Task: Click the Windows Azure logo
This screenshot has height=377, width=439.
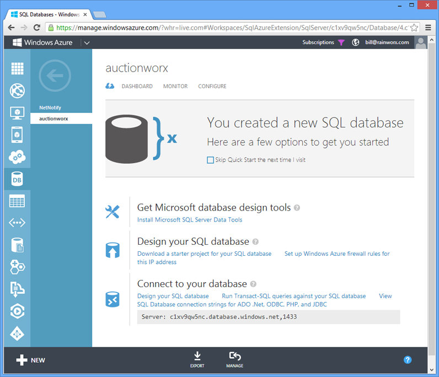Action: (42, 42)
